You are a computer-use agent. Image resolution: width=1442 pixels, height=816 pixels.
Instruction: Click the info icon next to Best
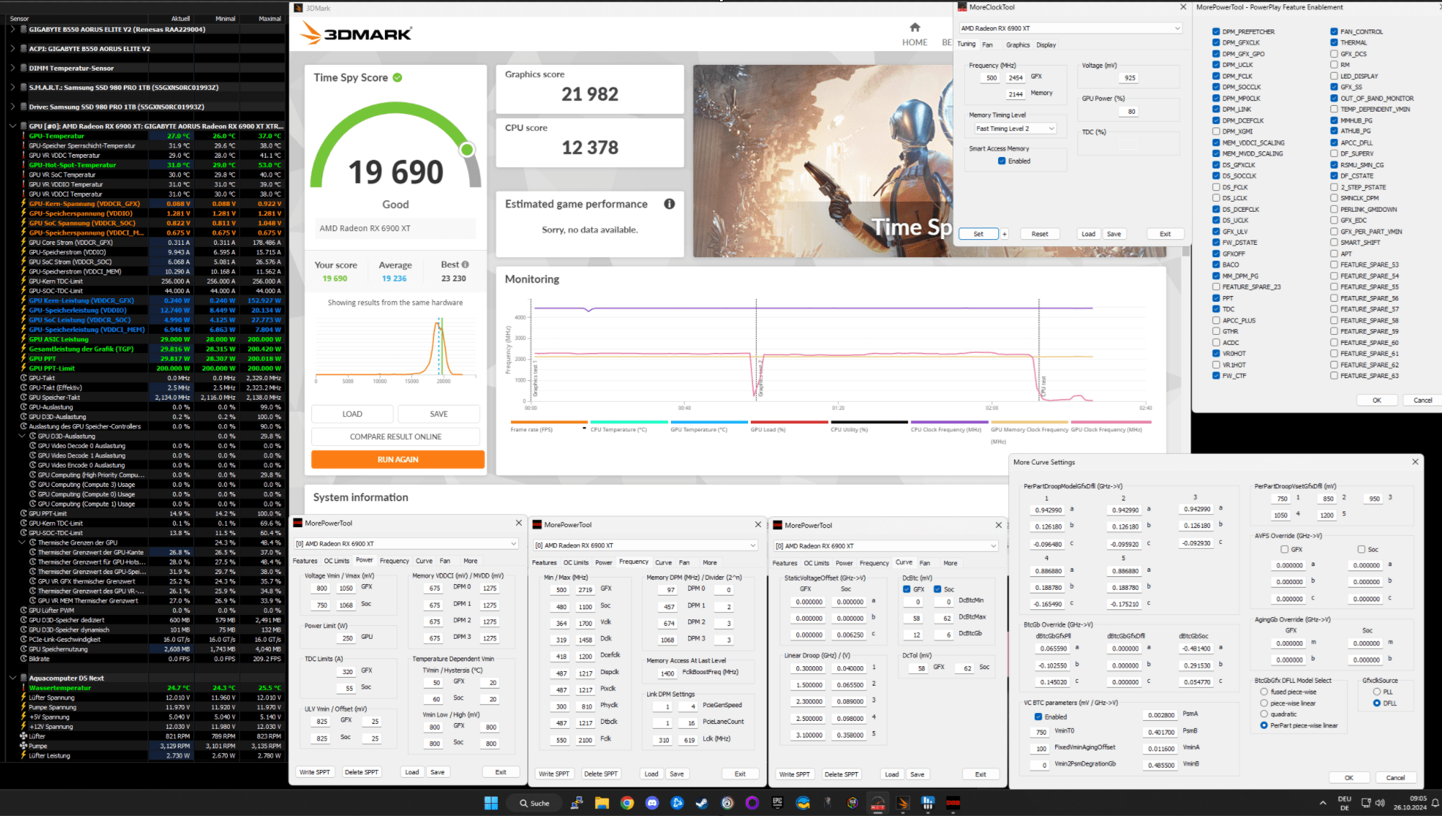pyautogui.click(x=466, y=264)
